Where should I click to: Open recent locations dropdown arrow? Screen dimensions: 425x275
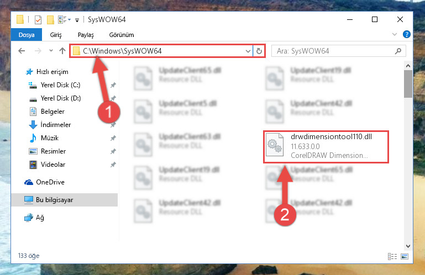pyautogui.click(x=51, y=51)
